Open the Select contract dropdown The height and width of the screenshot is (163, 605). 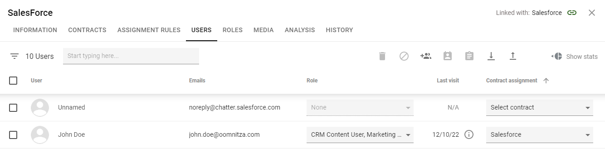coord(540,107)
